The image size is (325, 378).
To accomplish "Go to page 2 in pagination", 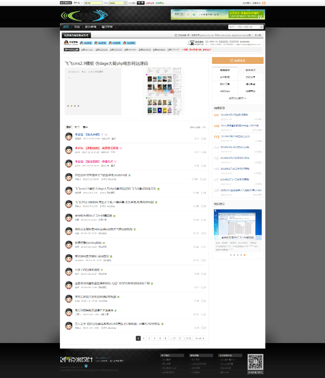I will tap(144, 338).
